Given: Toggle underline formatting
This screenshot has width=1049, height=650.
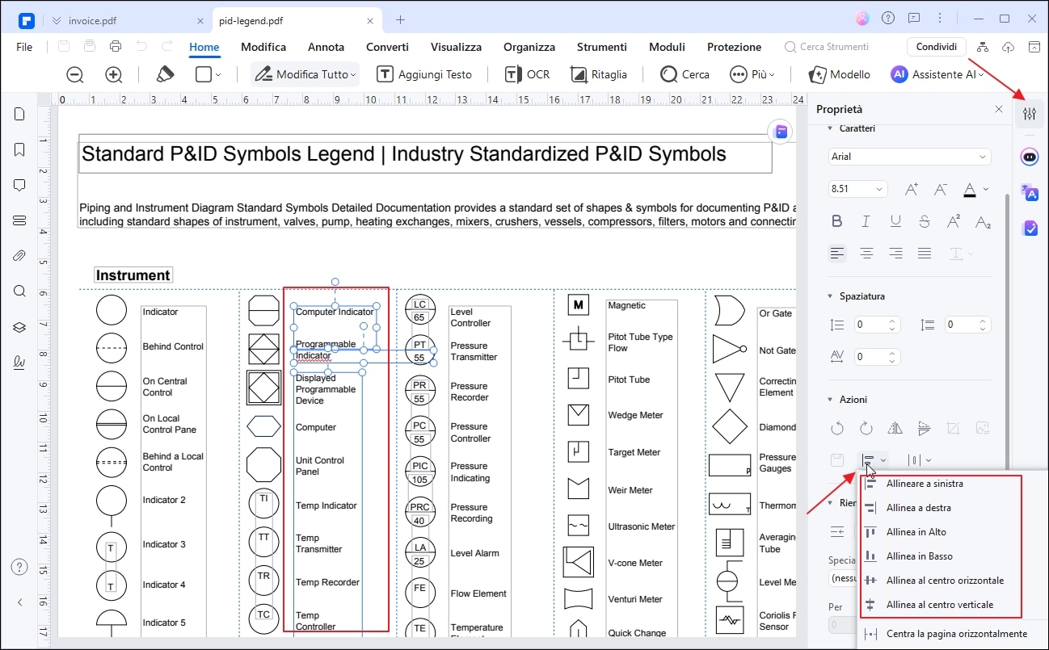Looking at the screenshot, I should [x=895, y=221].
